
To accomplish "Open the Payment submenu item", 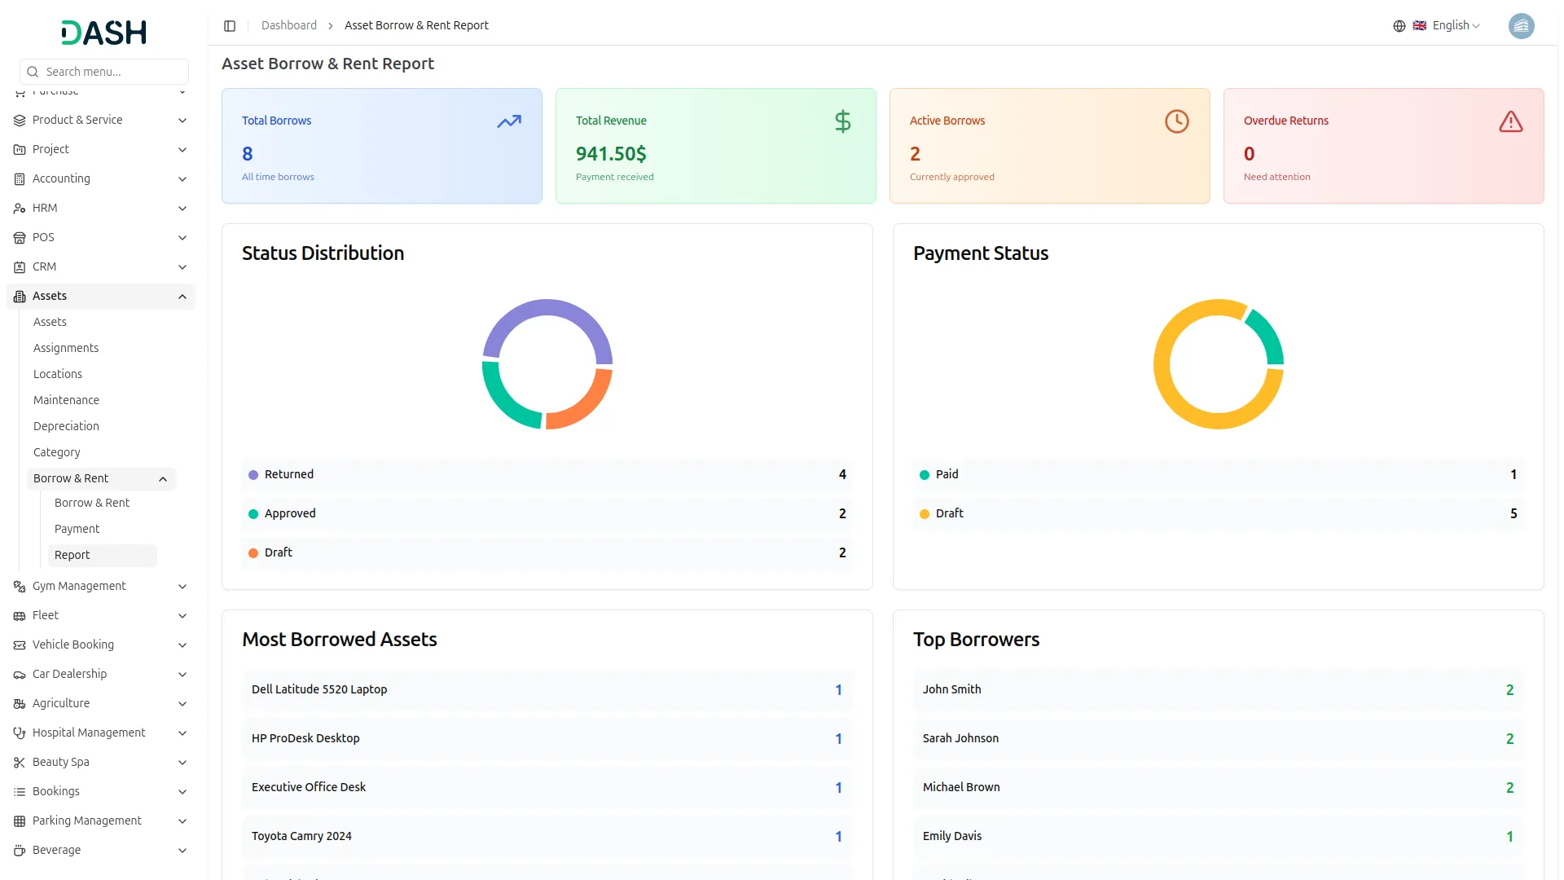I will [77, 530].
